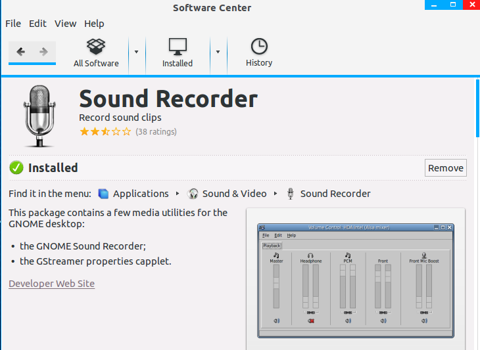Viewport: 480px width, 350px height.
Task: Expand the All Software dropdown arrow
Action: click(x=137, y=52)
